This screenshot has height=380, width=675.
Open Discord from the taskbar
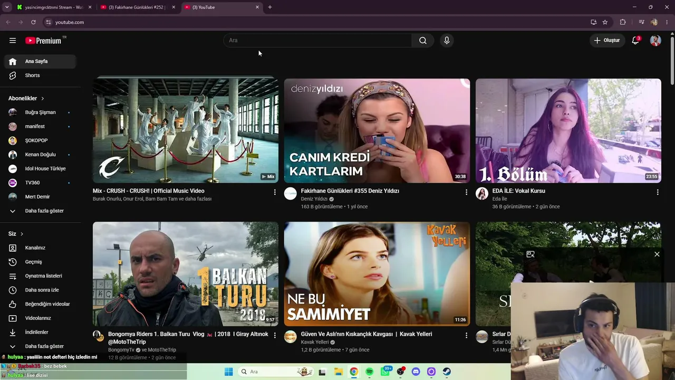click(x=416, y=372)
